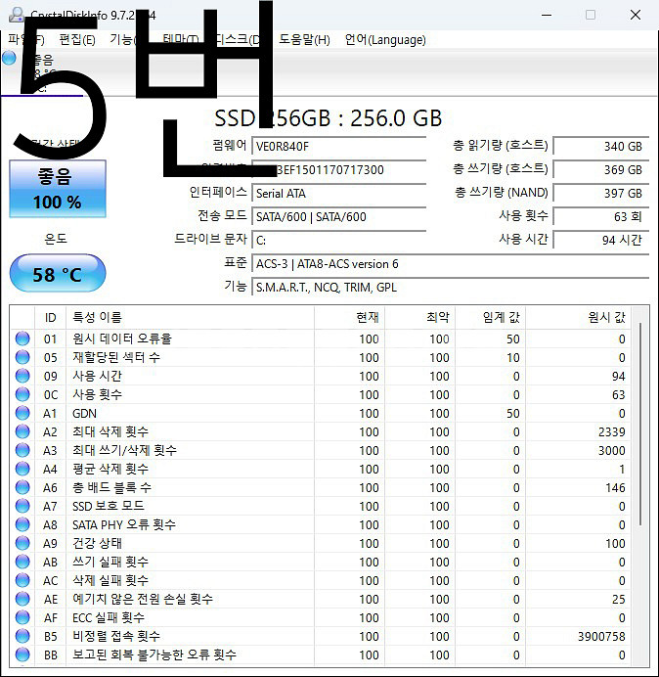Click the 현재 column header
Screen dimensions: 659x677
click(x=349, y=317)
